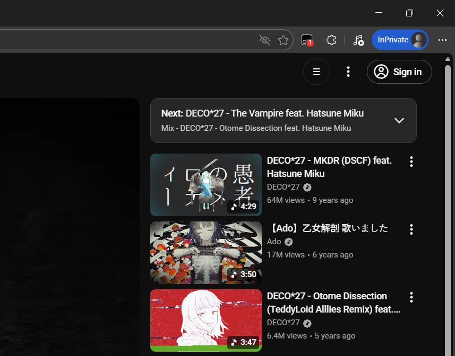Click Mix - DECO*27 - Otome Dissection subtitle
455x356 pixels.
click(x=256, y=128)
